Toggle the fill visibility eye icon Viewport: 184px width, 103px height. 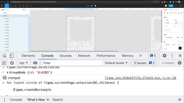[179, 45]
